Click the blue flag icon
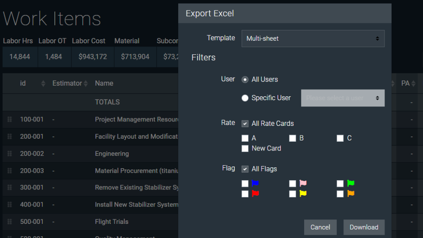This screenshot has height=238, width=423. [255, 183]
